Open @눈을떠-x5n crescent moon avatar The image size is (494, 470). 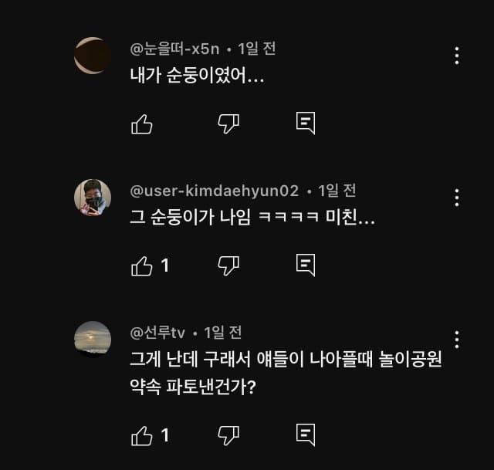[x=93, y=56]
